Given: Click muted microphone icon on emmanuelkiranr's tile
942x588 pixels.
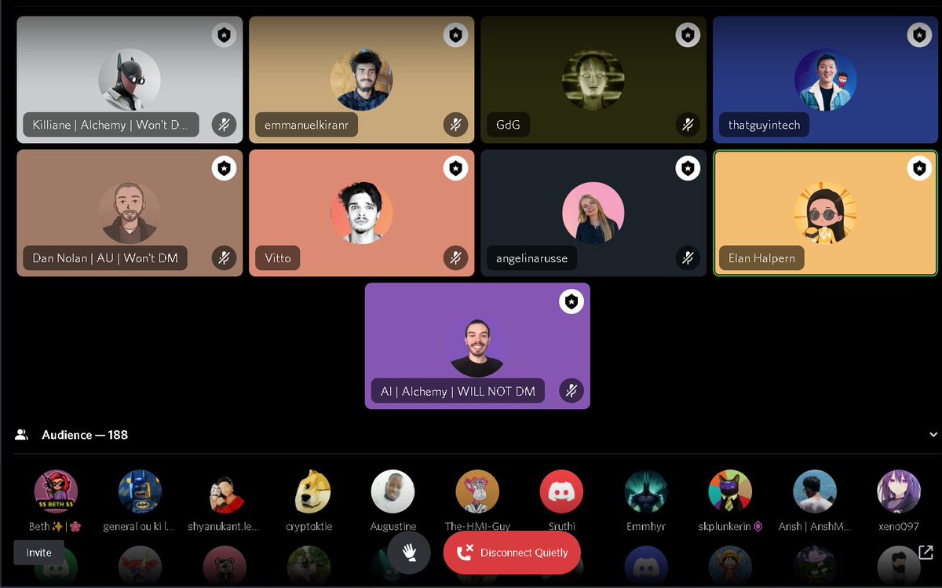Looking at the screenshot, I should point(456,125).
